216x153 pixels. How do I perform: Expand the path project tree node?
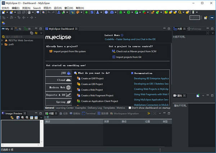coord(3,44)
